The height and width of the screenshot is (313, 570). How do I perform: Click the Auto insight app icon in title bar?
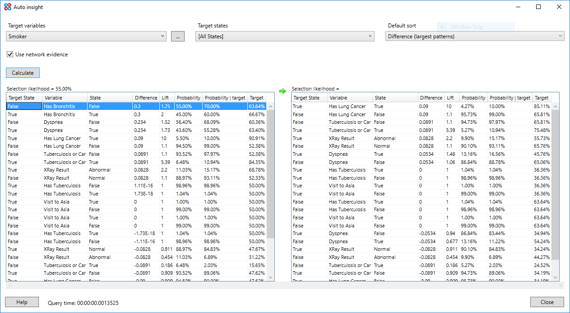click(x=7, y=7)
